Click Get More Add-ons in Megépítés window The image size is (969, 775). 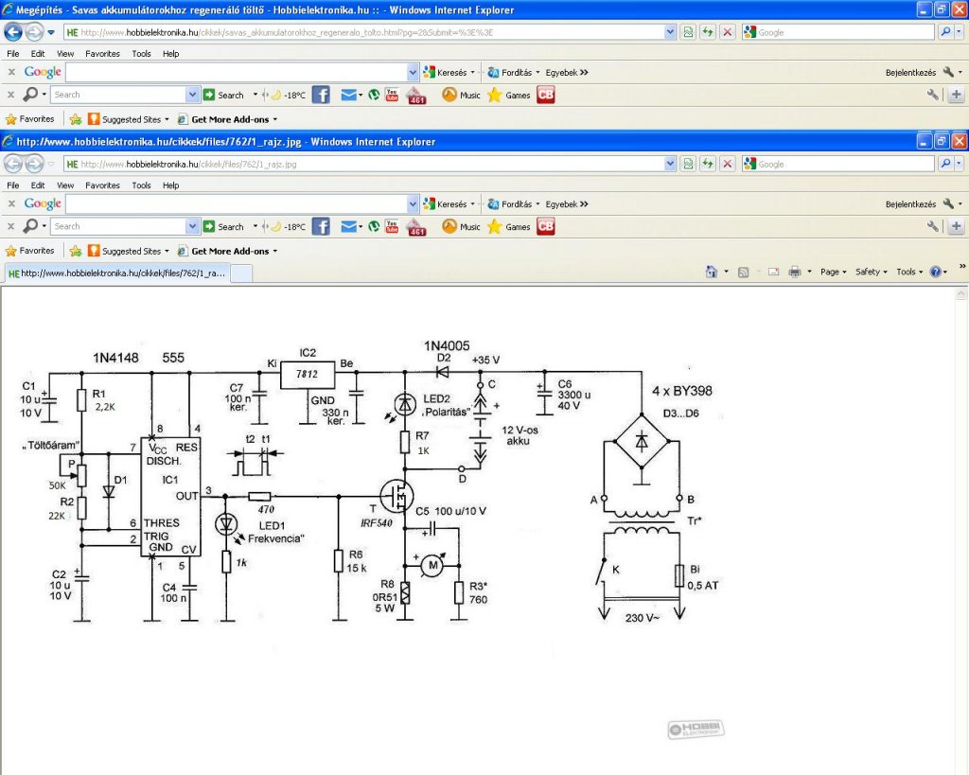227,119
